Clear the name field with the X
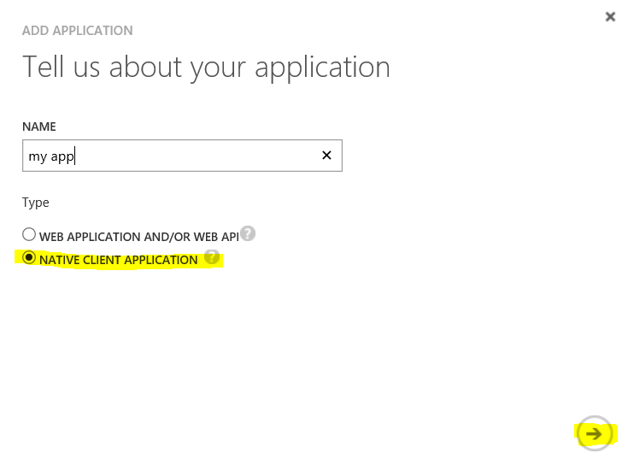This screenshot has height=459, width=628. (x=326, y=156)
